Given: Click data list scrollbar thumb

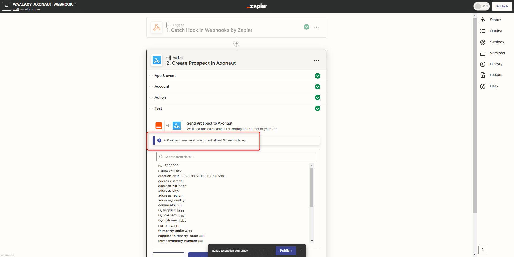Looking at the screenshot, I should click(312, 187).
